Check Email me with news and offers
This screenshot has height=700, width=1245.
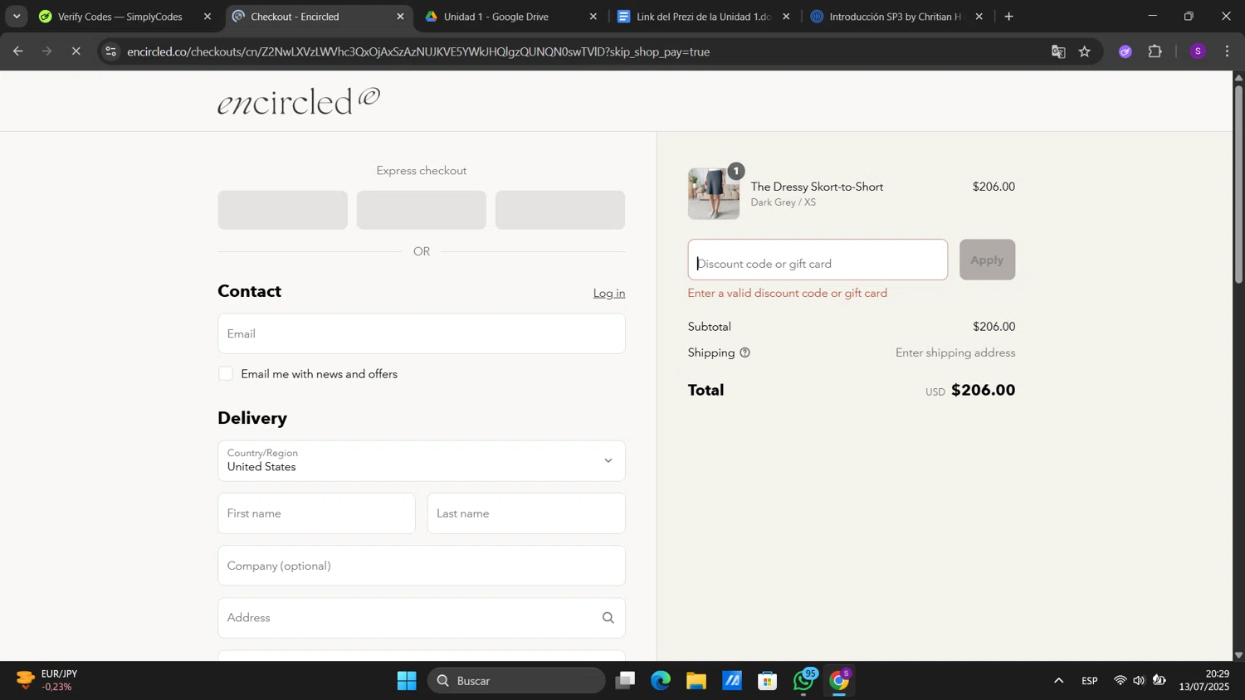pyautogui.click(x=226, y=374)
